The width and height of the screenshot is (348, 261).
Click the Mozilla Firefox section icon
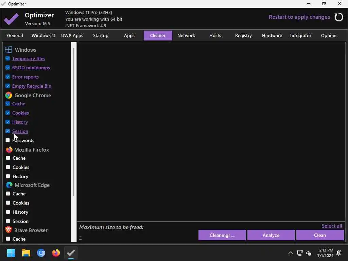pyautogui.click(x=9, y=150)
